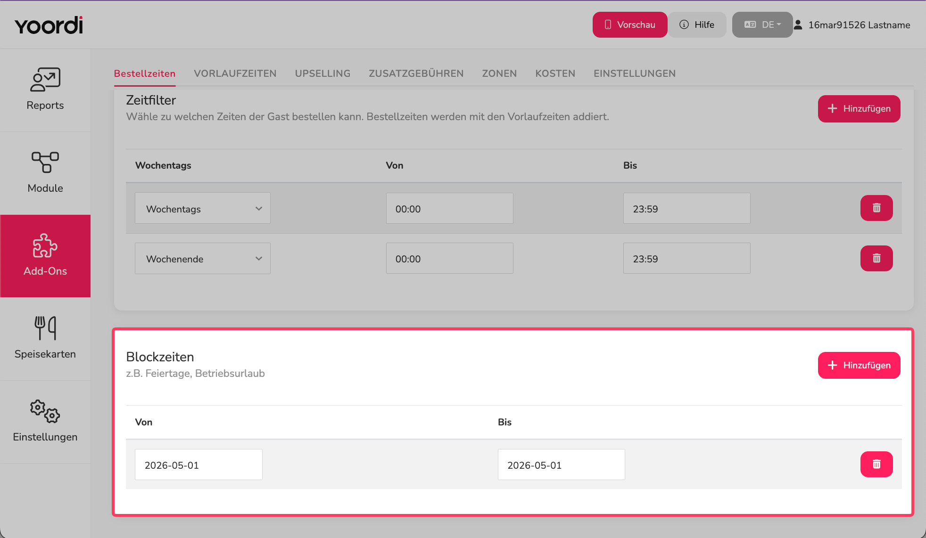Delete the Wochenende time filter row
The height and width of the screenshot is (538, 926).
(876, 258)
